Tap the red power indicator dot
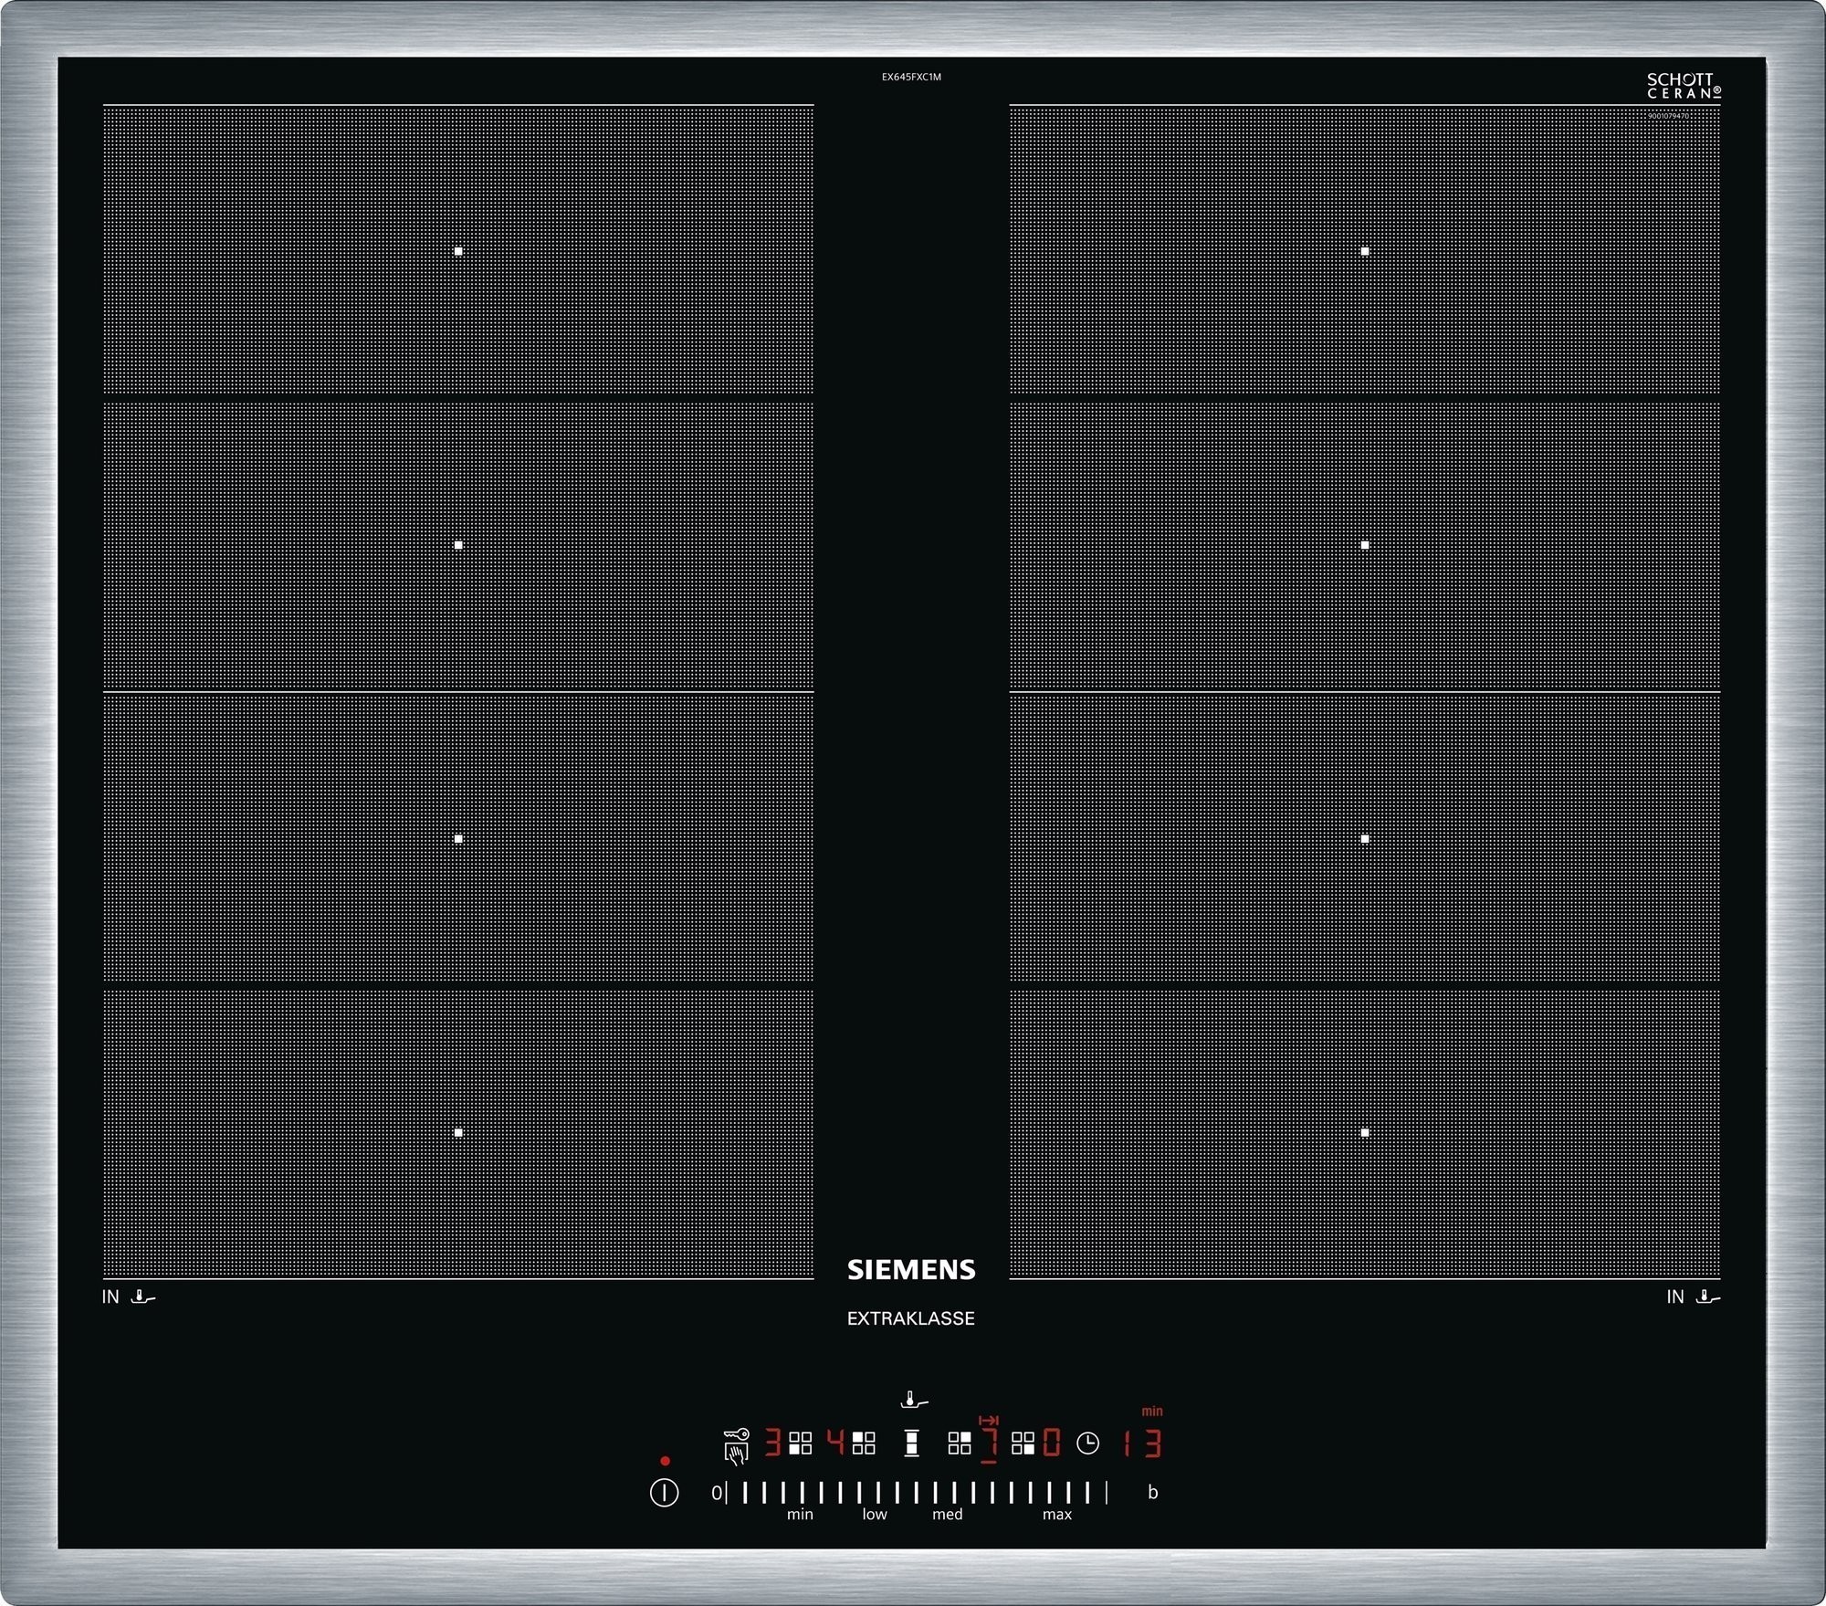The width and height of the screenshot is (1826, 1606). [x=665, y=1461]
